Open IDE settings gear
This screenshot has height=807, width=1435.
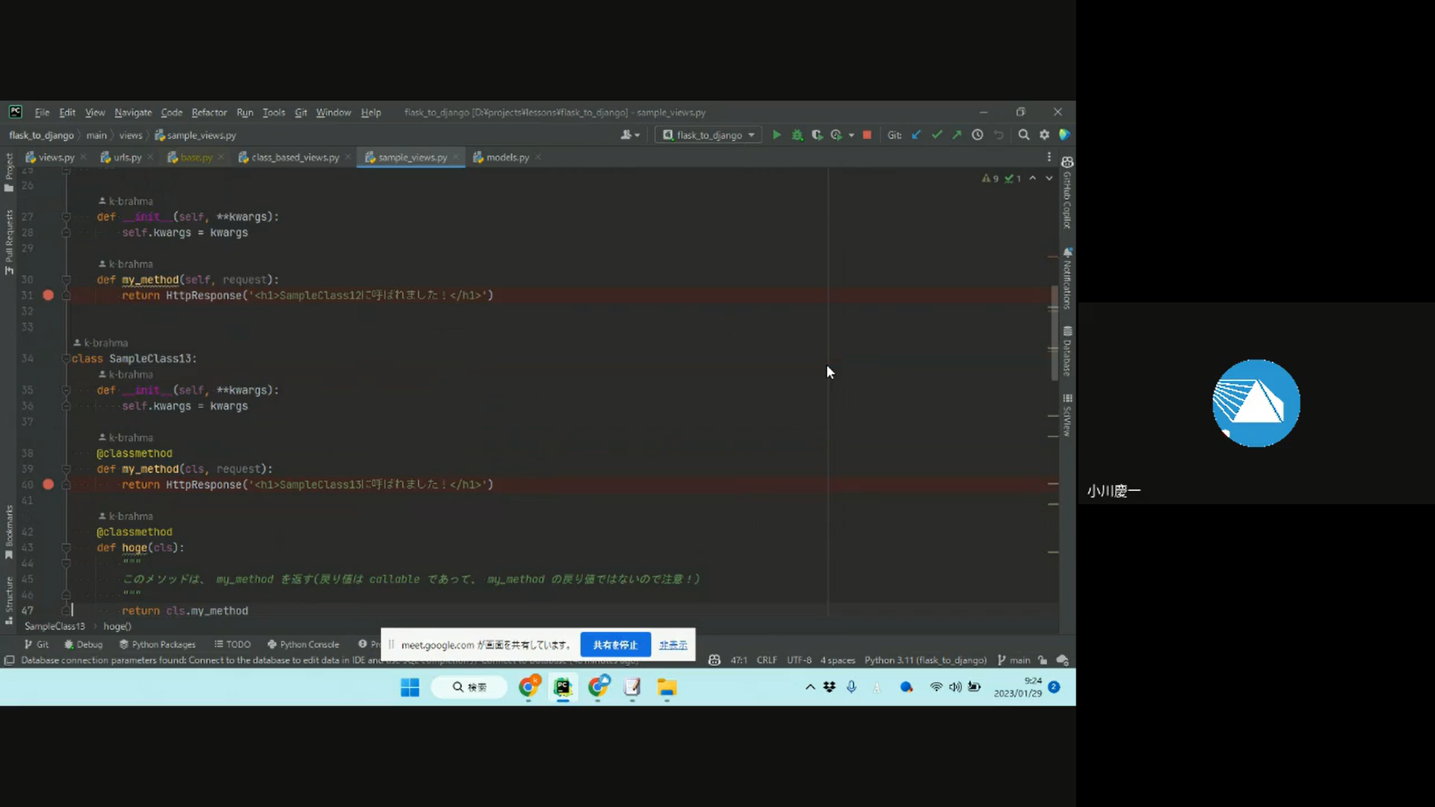(x=1044, y=134)
